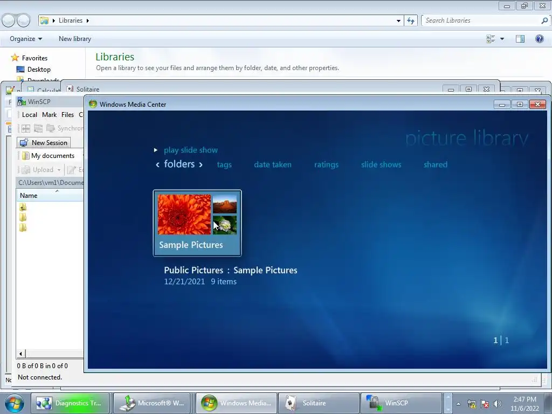Click the New Session tab in WinSCP
Viewport: 552px width, 414px height.
coord(44,142)
